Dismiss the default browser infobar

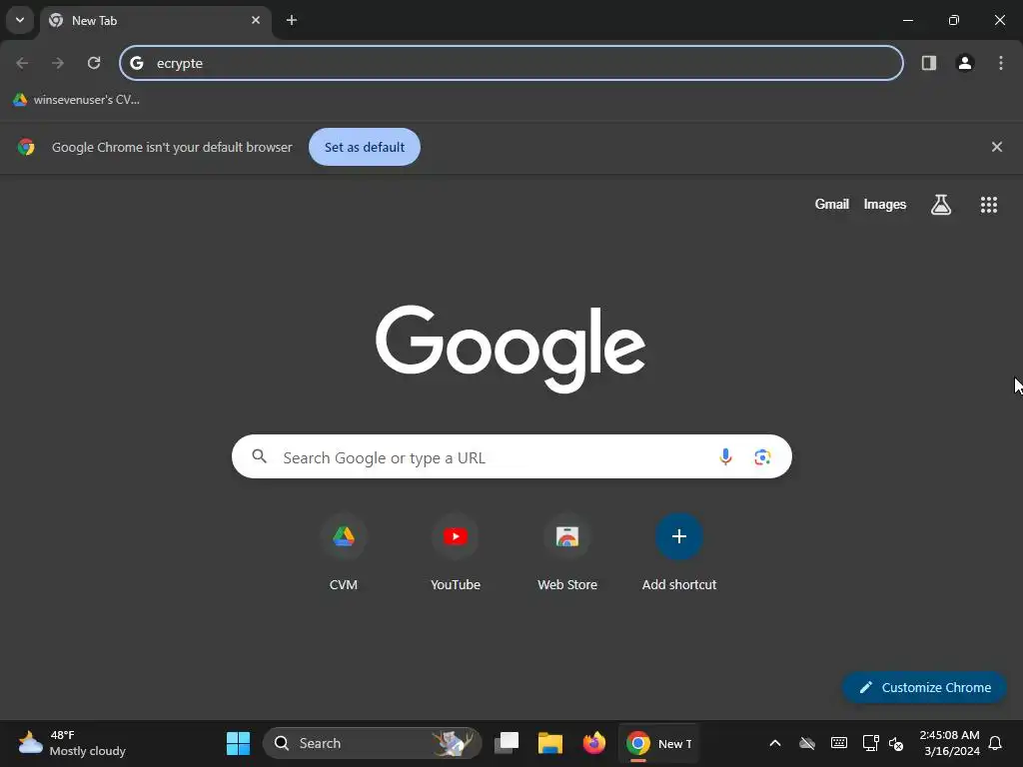(997, 147)
